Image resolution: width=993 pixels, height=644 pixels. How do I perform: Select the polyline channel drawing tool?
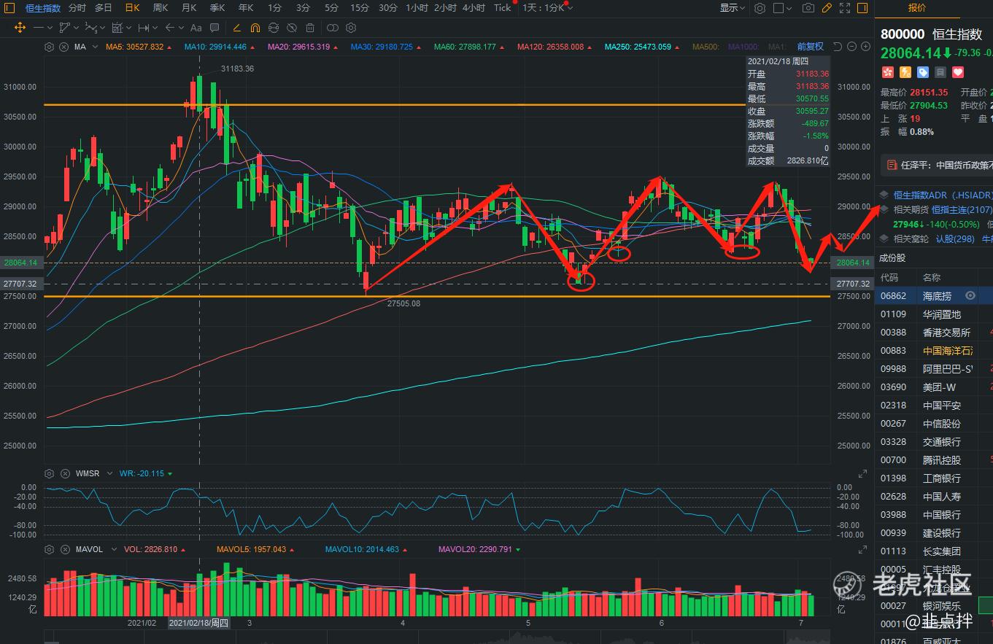[65, 28]
